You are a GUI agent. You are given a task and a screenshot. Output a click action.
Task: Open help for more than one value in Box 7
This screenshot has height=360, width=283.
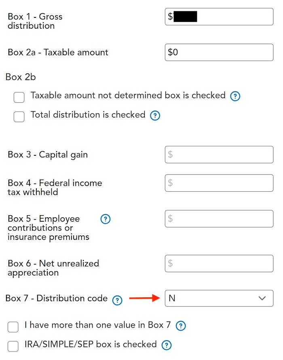[181, 326]
